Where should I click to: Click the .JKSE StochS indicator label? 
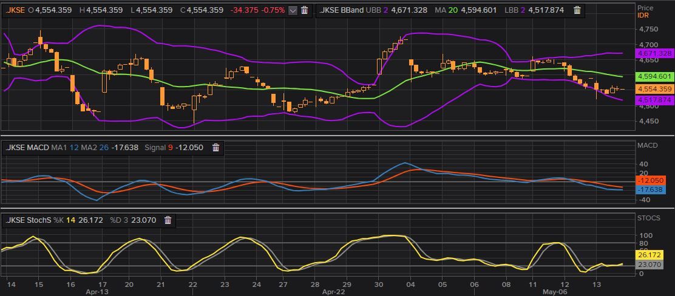pos(28,220)
